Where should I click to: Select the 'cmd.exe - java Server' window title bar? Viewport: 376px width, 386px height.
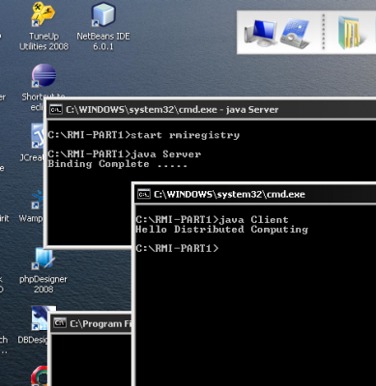click(212, 109)
